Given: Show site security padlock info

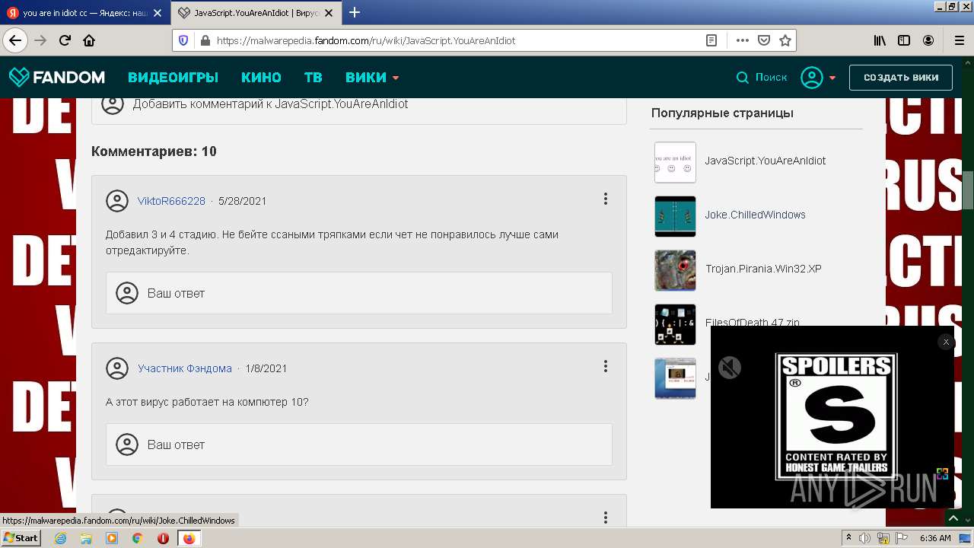Looking at the screenshot, I should point(205,40).
